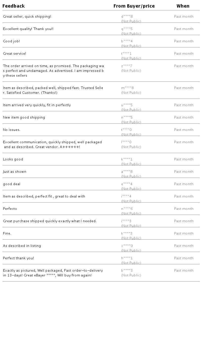Open buyer m****8's profile
This screenshot has height=338, width=202.
tap(128, 88)
